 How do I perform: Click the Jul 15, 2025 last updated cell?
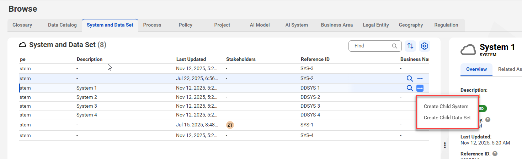click(197, 125)
